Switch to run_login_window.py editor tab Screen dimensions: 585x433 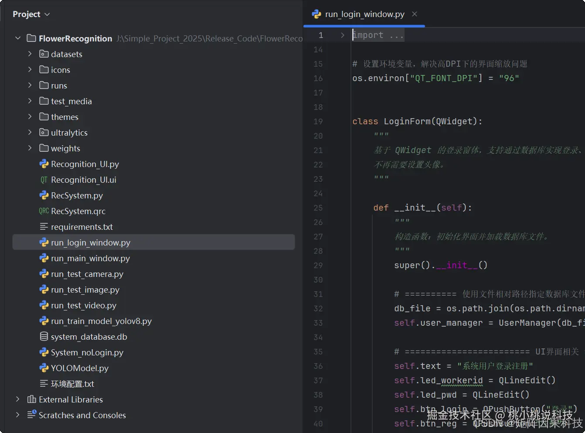[364, 14]
